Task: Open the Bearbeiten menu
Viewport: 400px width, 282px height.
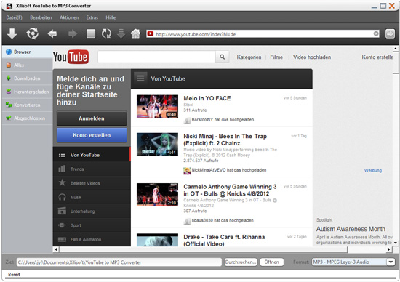Action: (41, 17)
